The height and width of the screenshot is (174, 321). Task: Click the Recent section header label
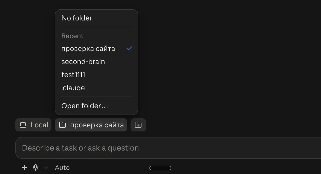tap(73, 36)
